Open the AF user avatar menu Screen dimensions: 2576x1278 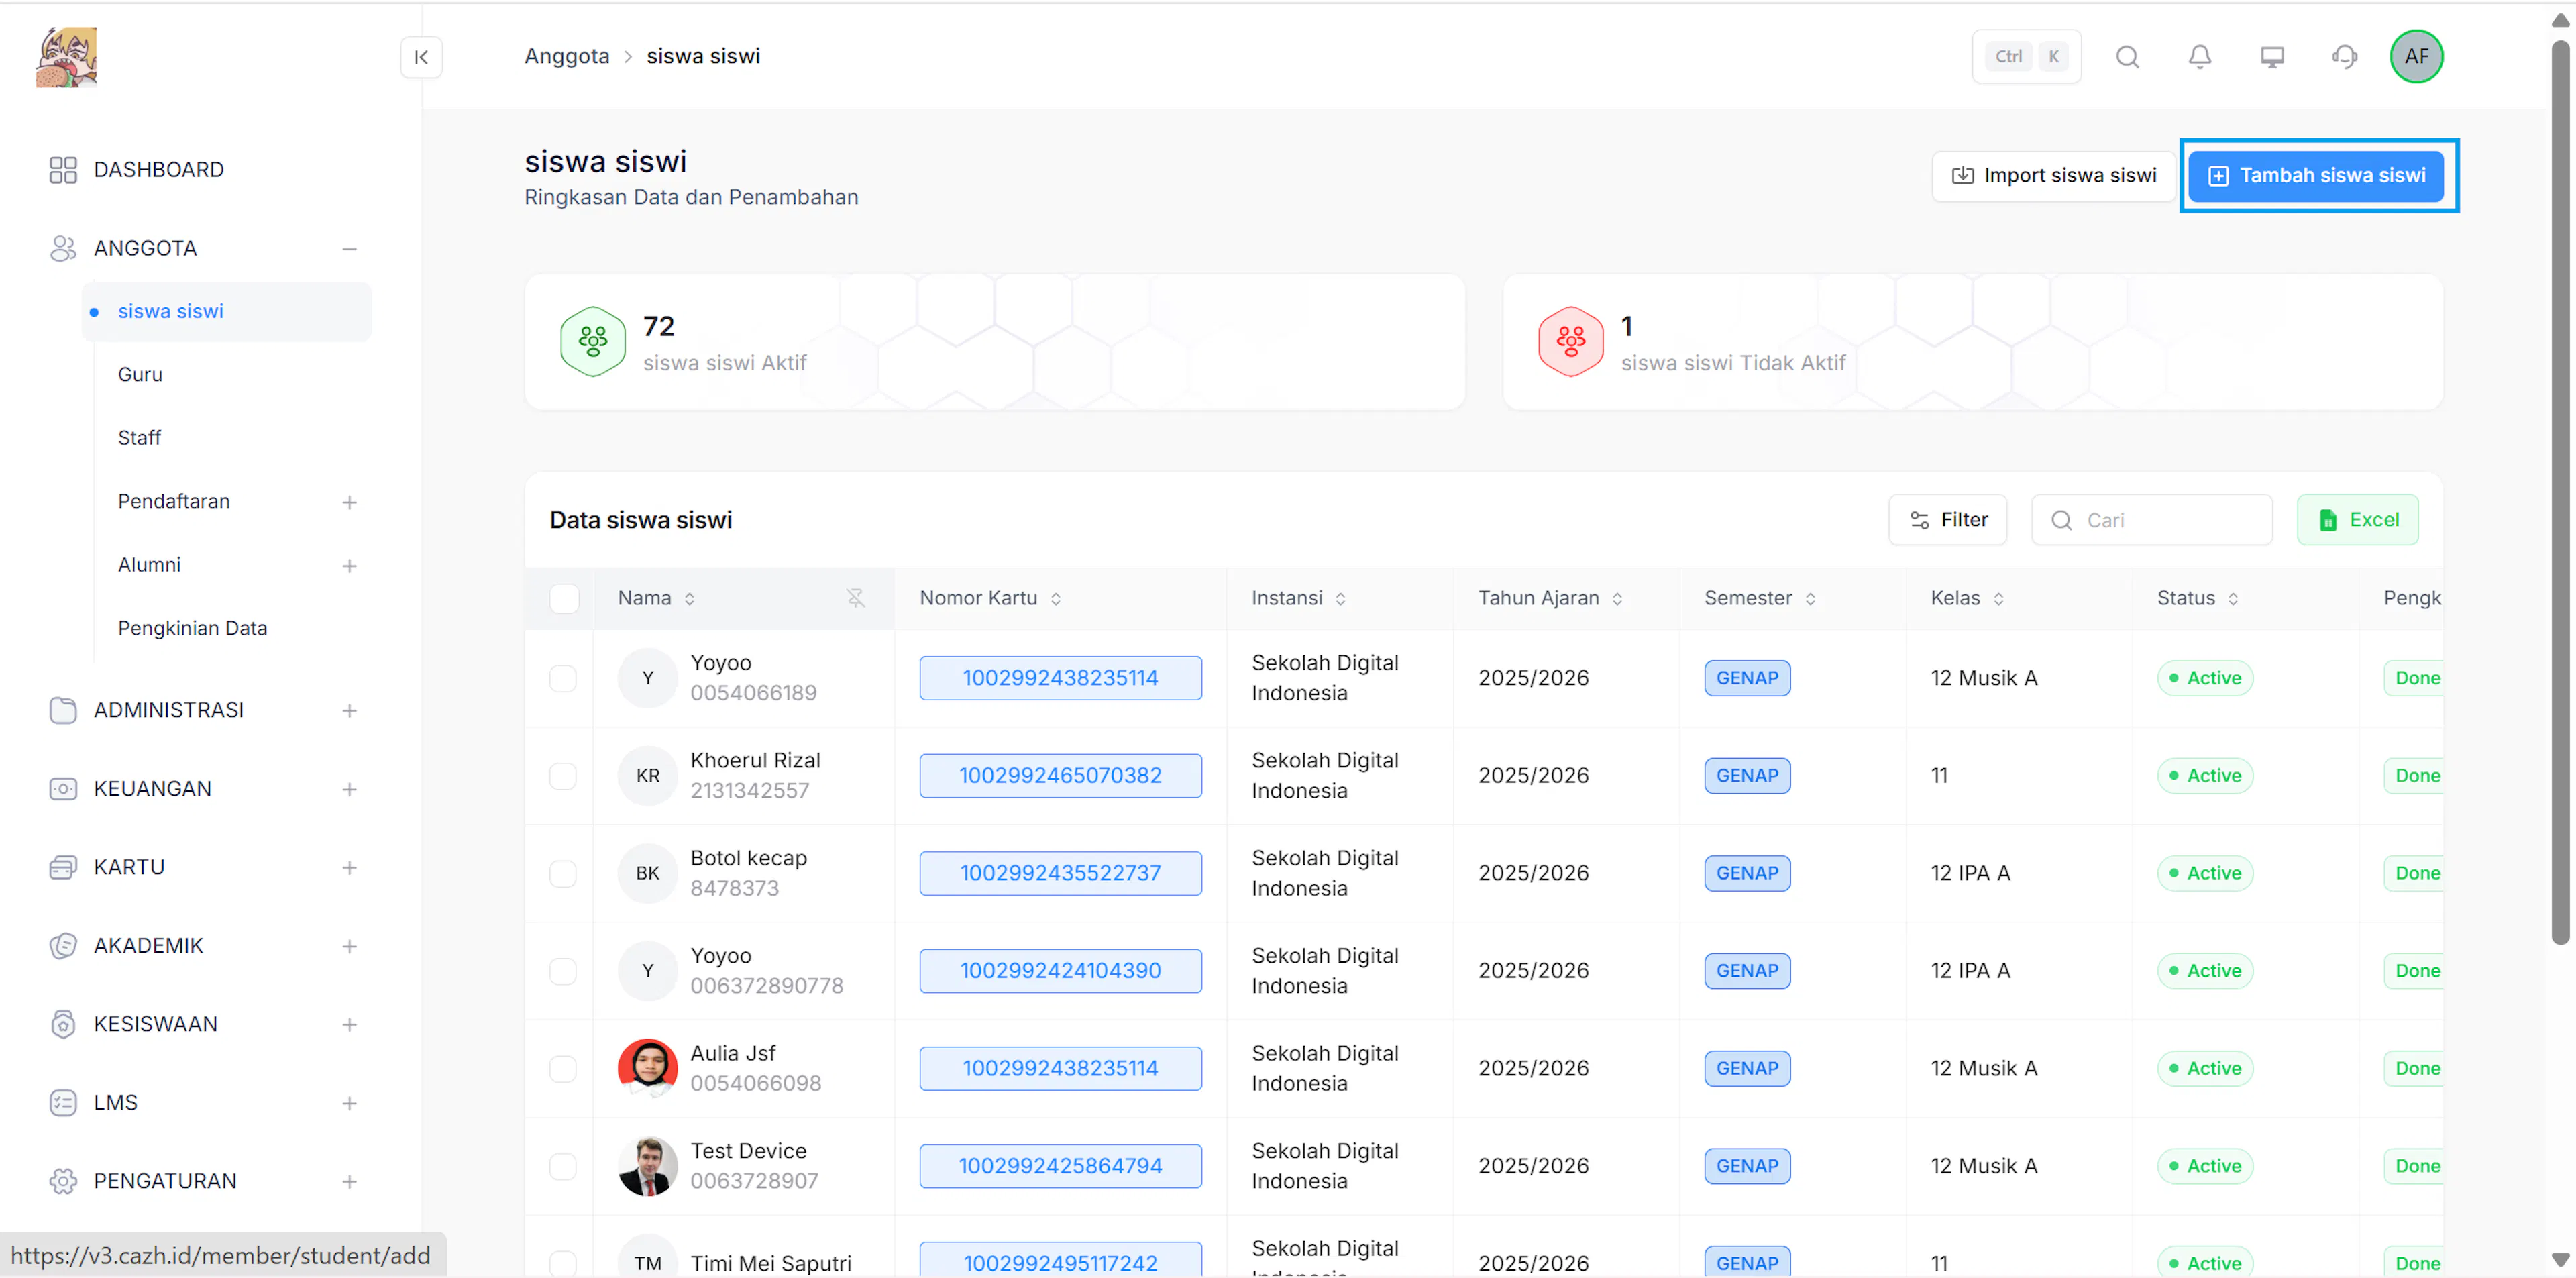coord(2415,57)
